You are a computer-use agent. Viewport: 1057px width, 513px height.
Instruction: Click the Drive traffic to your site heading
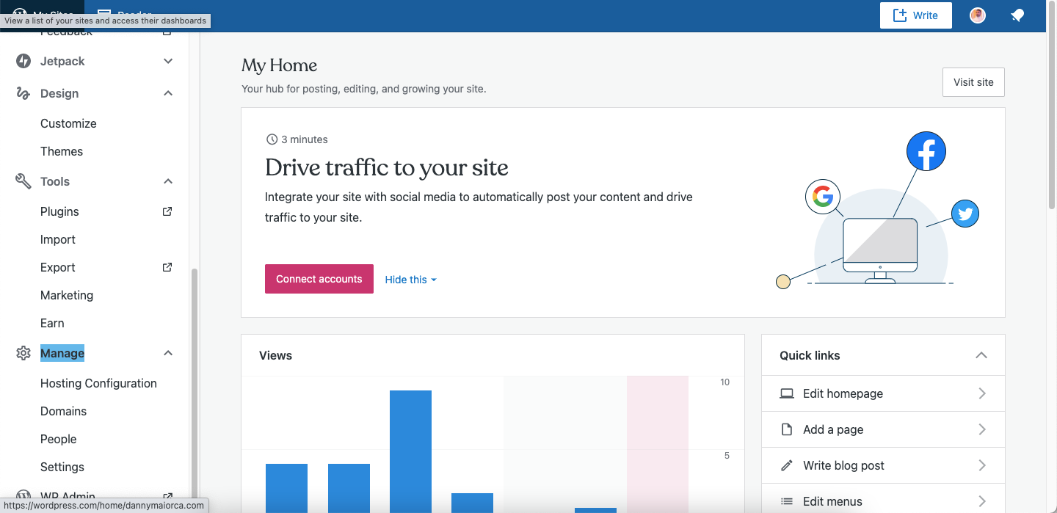point(387,167)
